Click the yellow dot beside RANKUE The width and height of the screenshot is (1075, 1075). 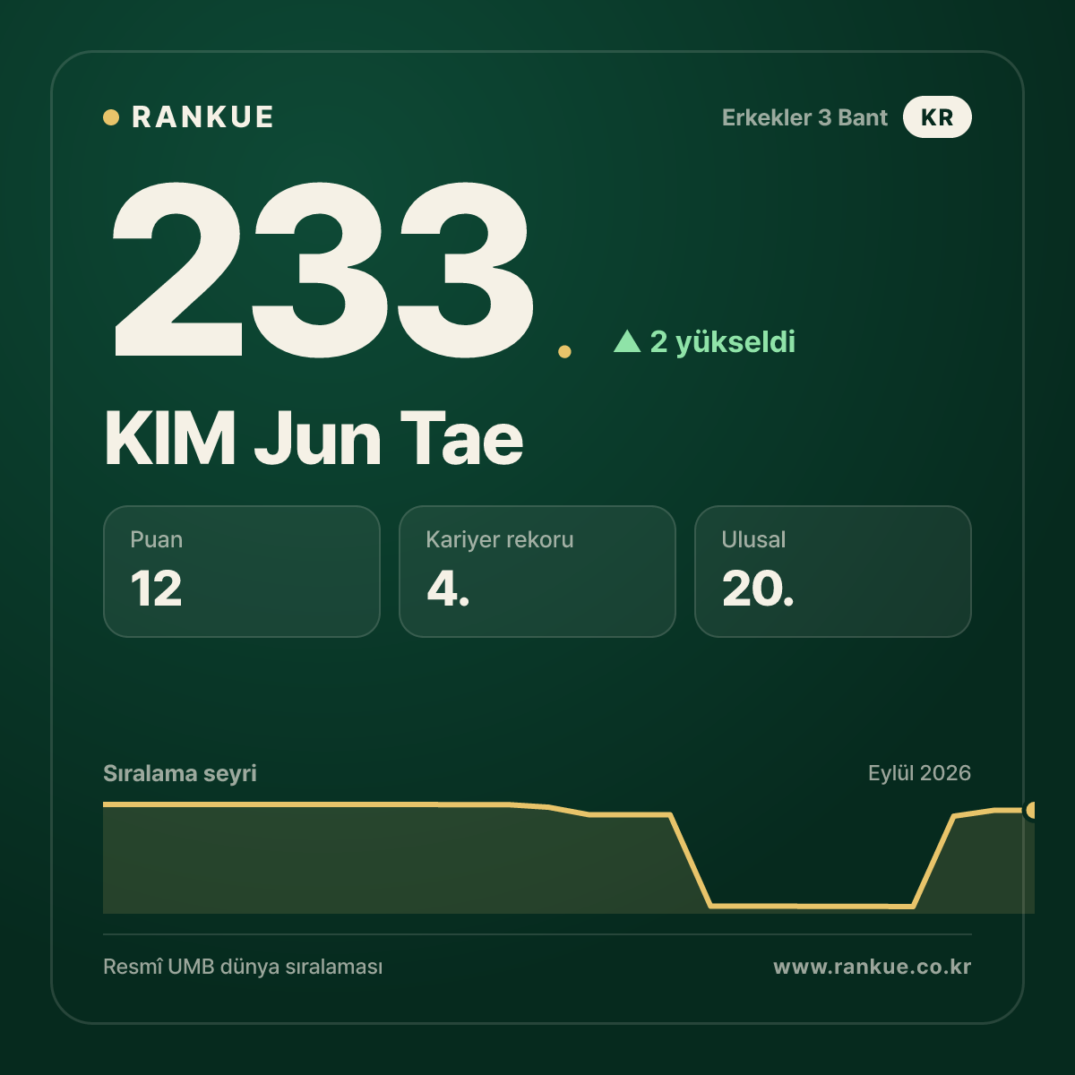[111, 117]
